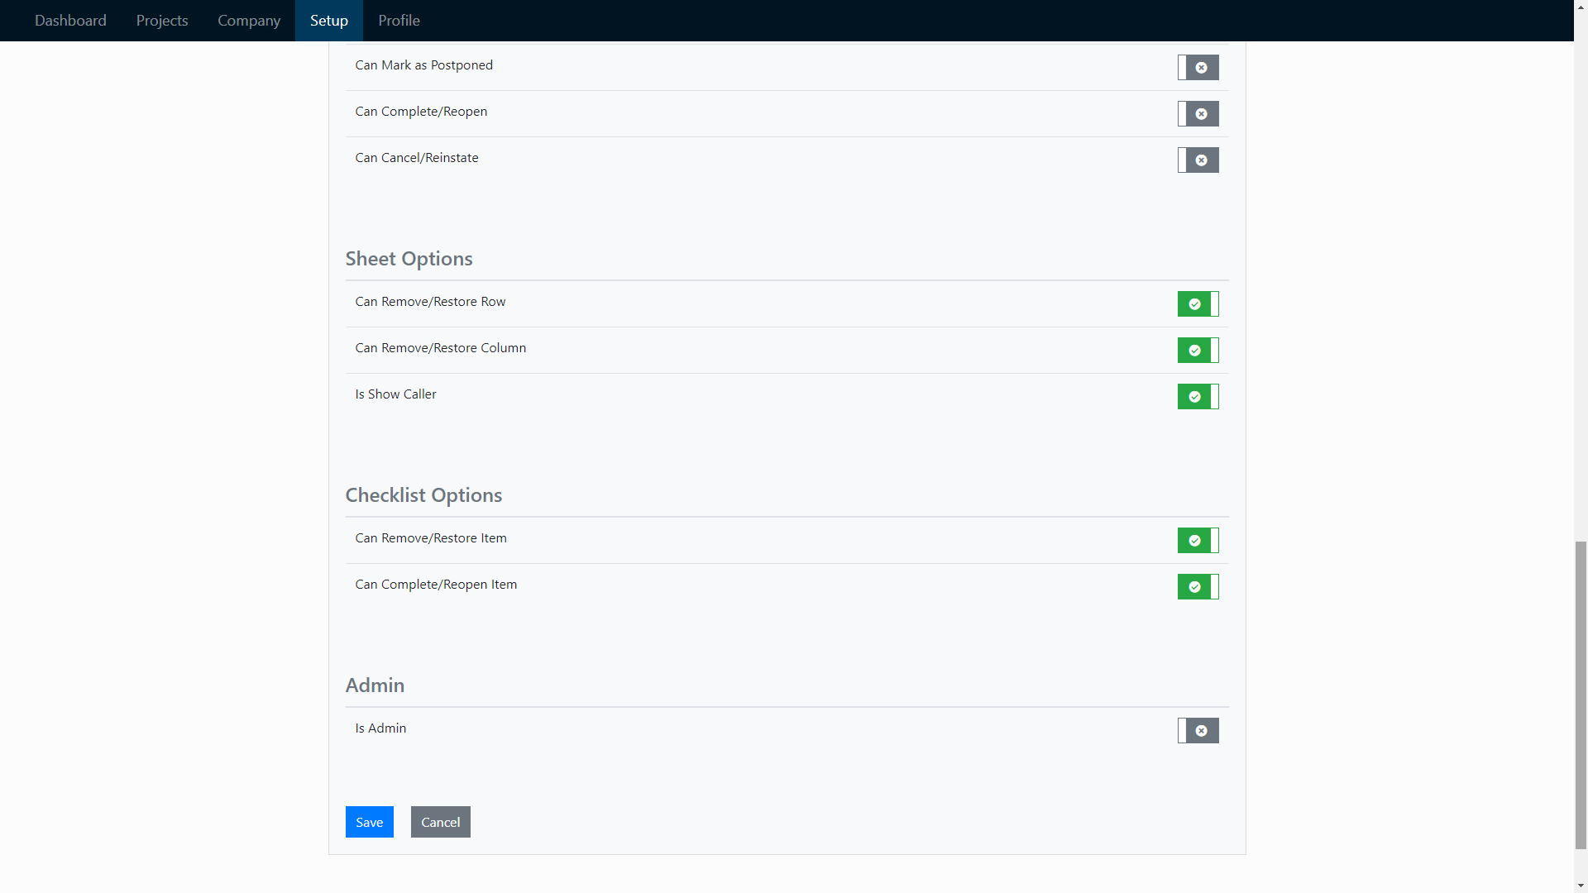Enable the Can Complete/Reopen toggle

coord(1198,113)
